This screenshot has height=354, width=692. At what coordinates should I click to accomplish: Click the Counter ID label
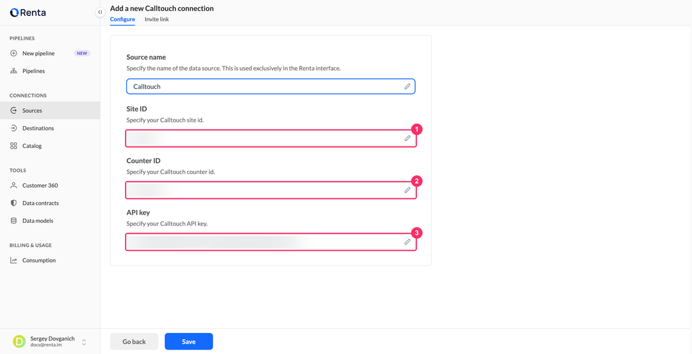pos(144,161)
